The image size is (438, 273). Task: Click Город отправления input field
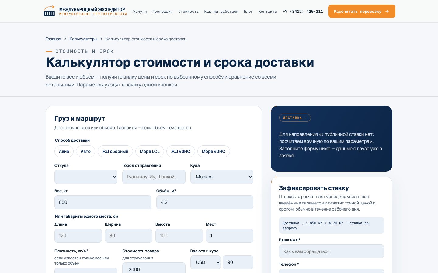[154, 177]
